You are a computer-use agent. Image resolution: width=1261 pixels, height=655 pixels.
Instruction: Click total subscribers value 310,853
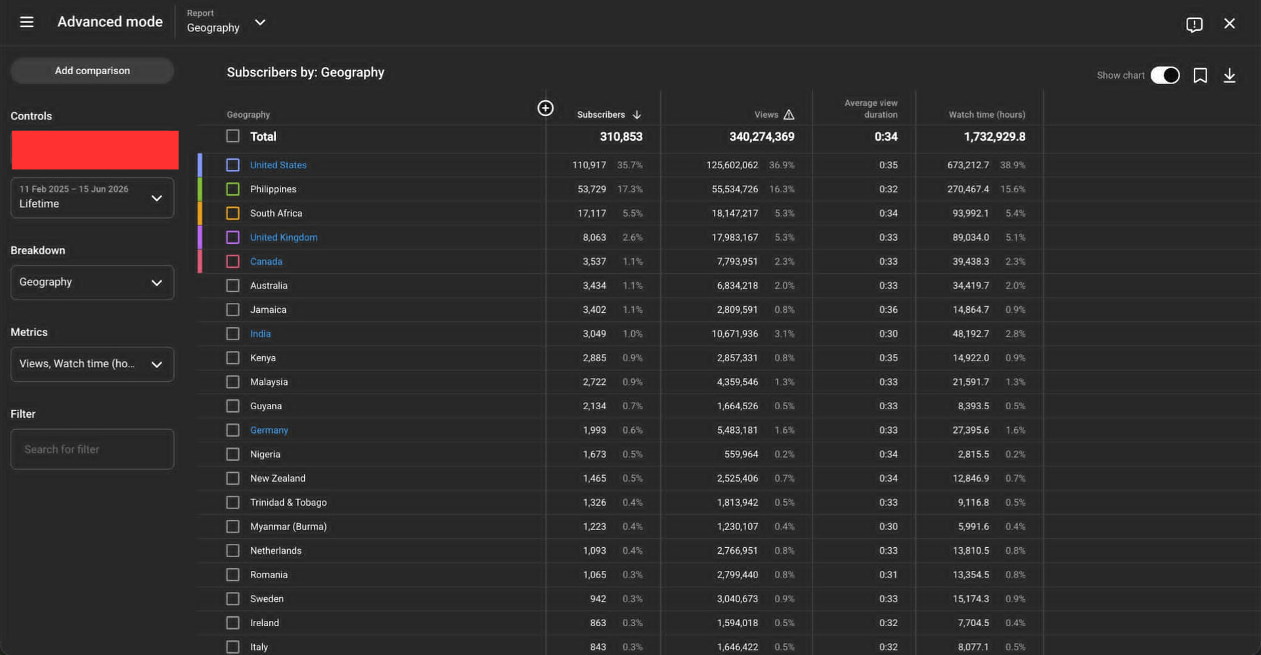point(621,137)
